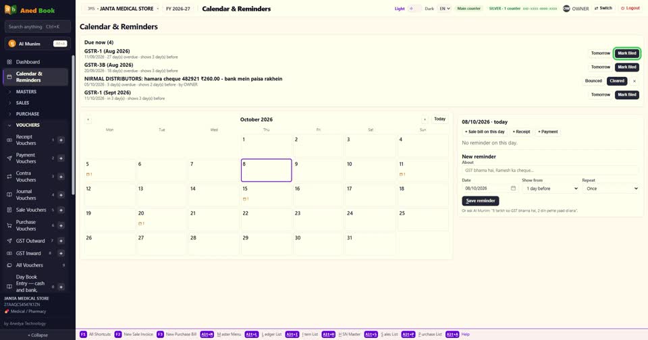Open the JANTA MEDICAL STORE company selector
648x340 pixels.
tap(123, 9)
